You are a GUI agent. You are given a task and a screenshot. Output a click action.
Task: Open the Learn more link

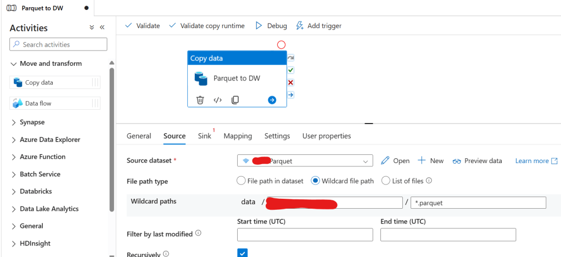536,161
